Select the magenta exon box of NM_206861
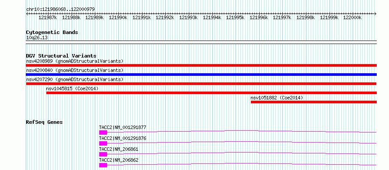389x170 pixels. [103, 154]
